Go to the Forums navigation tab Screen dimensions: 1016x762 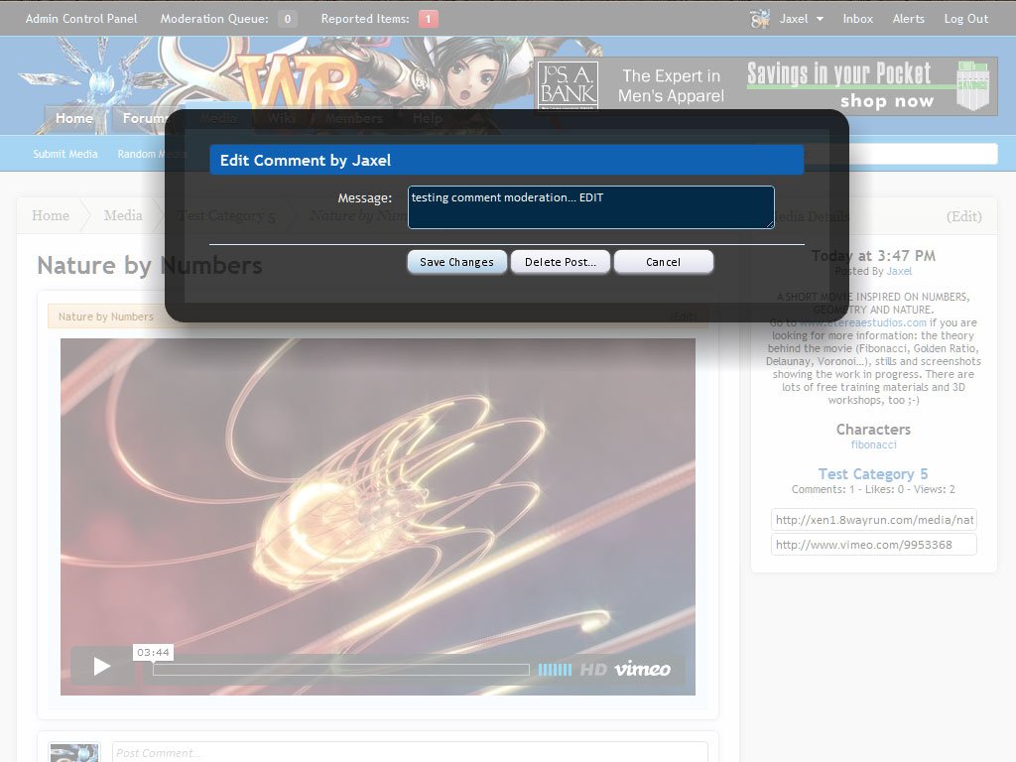point(145,119)
